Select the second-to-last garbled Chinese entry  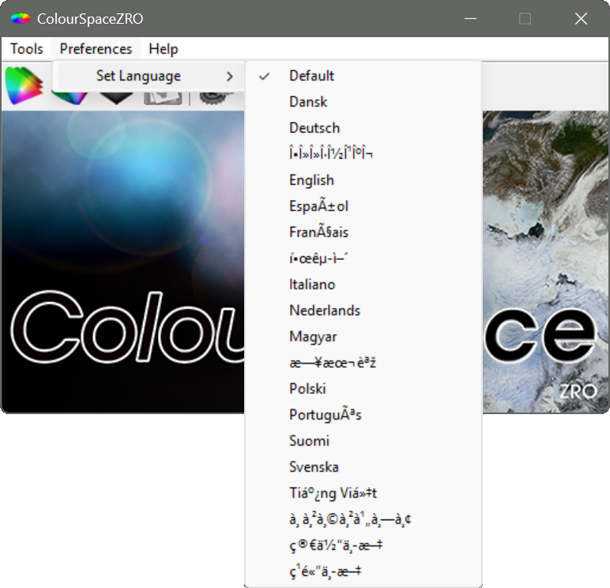click(363, 545)
